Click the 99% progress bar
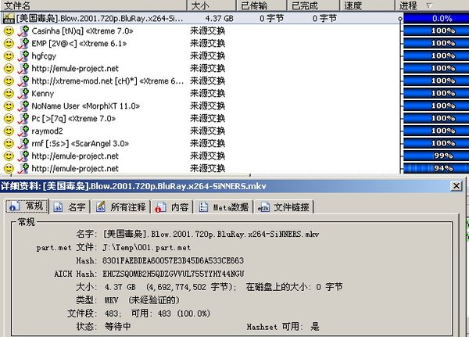This screenshot has height=337, width=469. pyautogui.click(x=436, y=156)
